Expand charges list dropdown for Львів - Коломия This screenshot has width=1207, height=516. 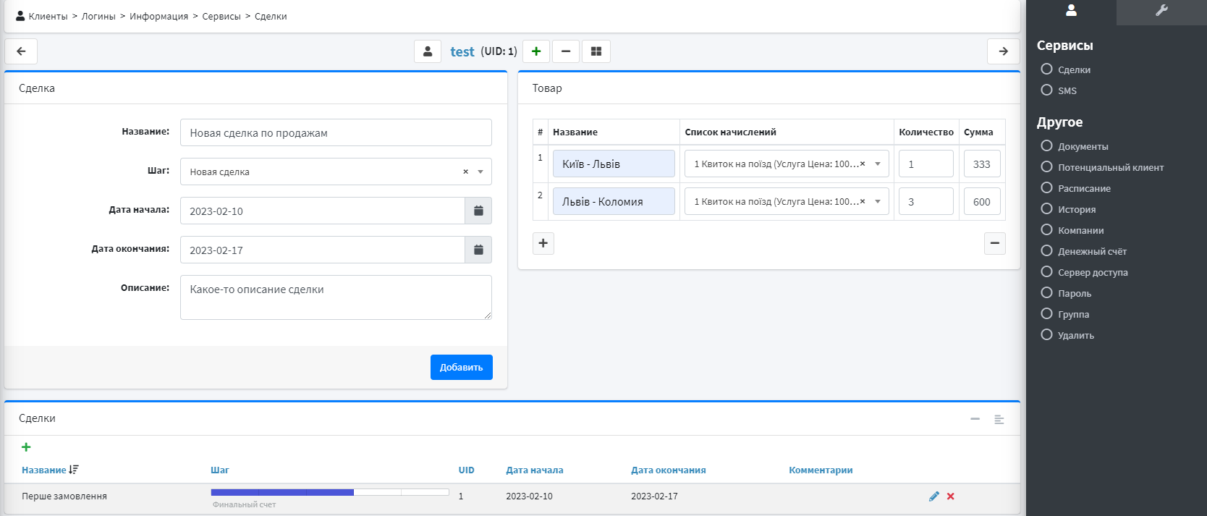click(878, 202)
